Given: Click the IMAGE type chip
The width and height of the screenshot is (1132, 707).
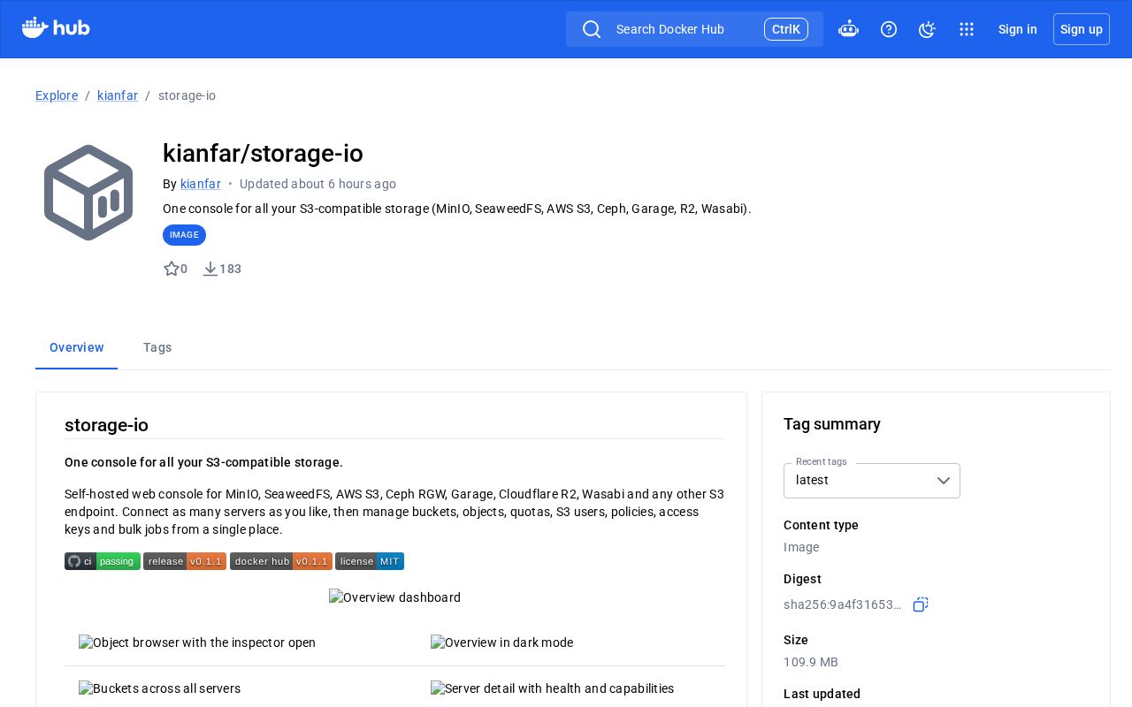Looking at the screenshot, I should coord(184,235).
